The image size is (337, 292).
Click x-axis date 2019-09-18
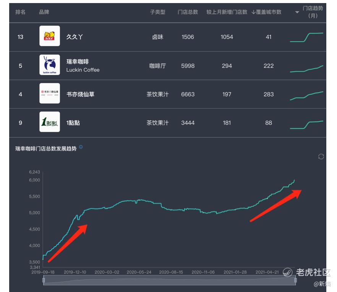pyautogui.click(x=43, y=272)
